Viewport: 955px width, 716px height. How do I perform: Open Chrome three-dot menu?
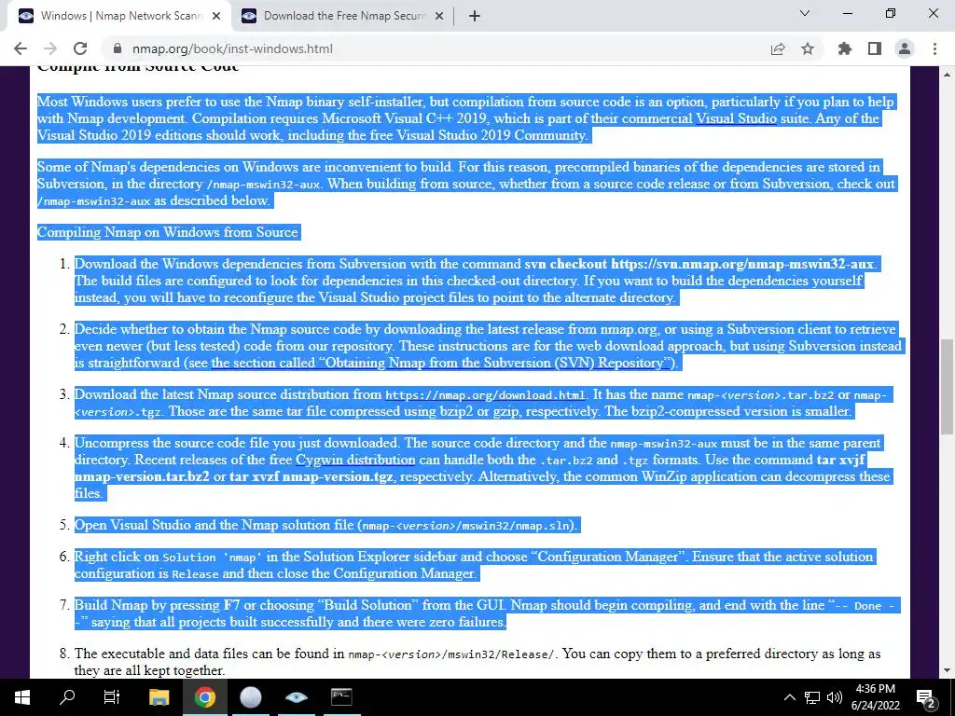[x=934, y=48]
